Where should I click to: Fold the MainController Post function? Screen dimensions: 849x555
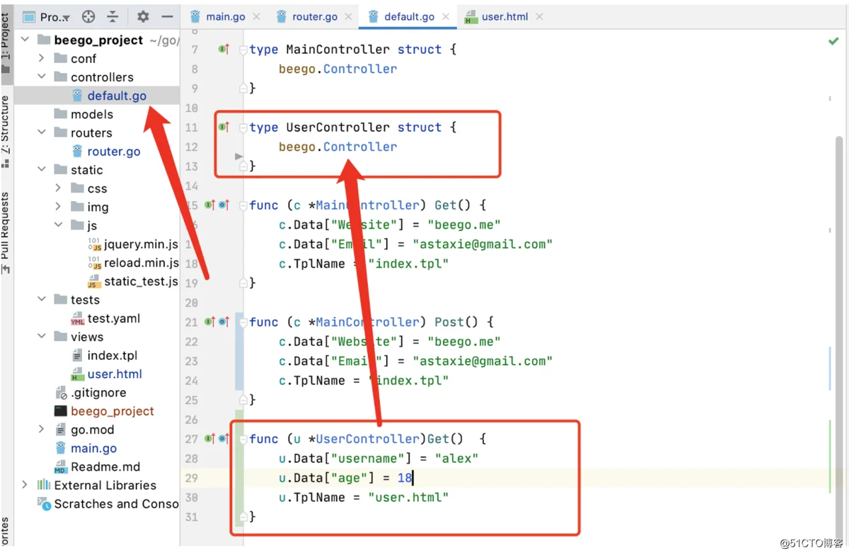[x=243, y=323]
